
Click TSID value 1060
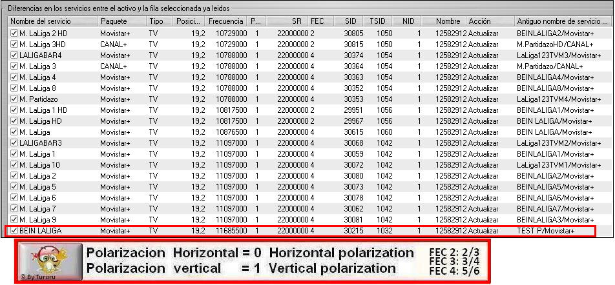384,132
